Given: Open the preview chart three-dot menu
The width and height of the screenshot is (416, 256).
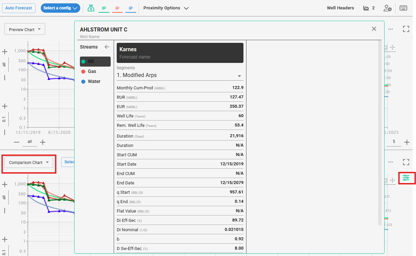Looking at the screenshot, I should coord(391,29).
